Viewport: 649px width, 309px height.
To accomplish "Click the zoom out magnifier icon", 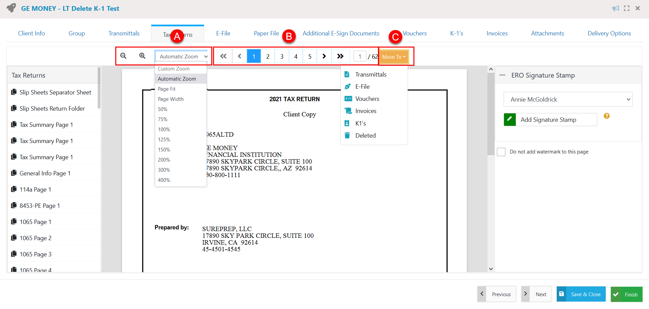I will [123, 56].
